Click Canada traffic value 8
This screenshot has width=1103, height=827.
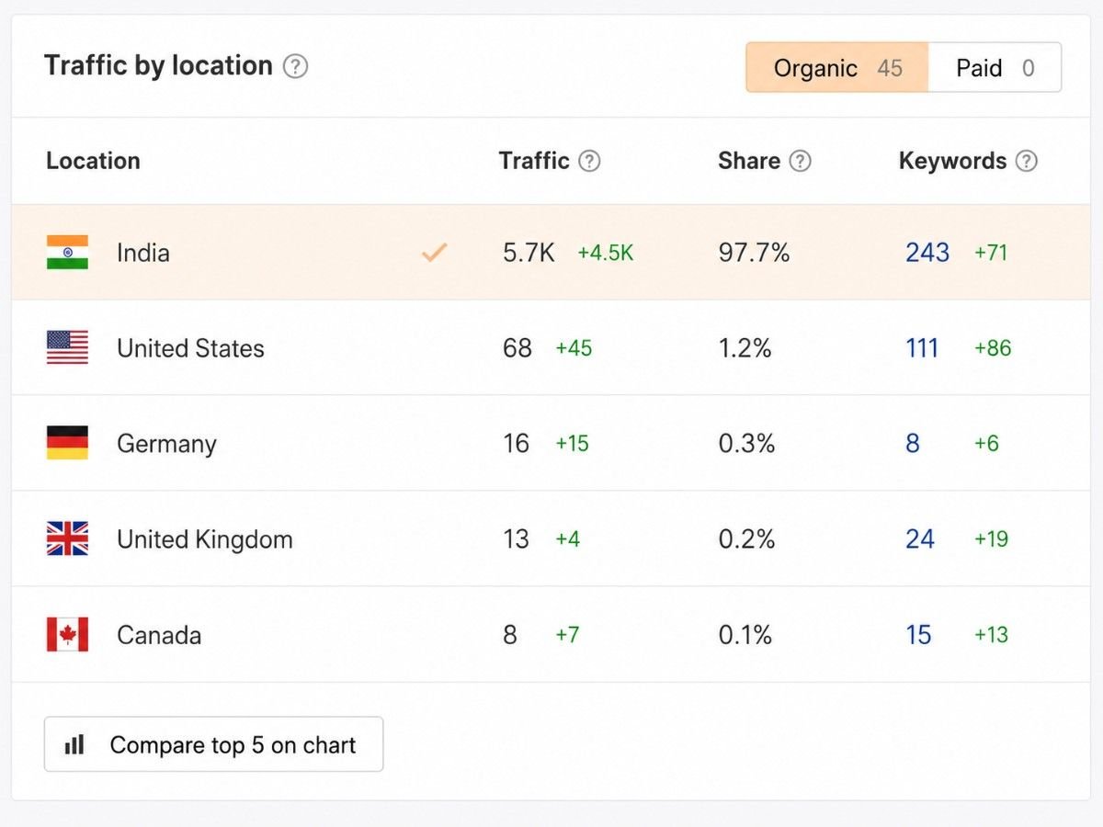coord(510,635)
